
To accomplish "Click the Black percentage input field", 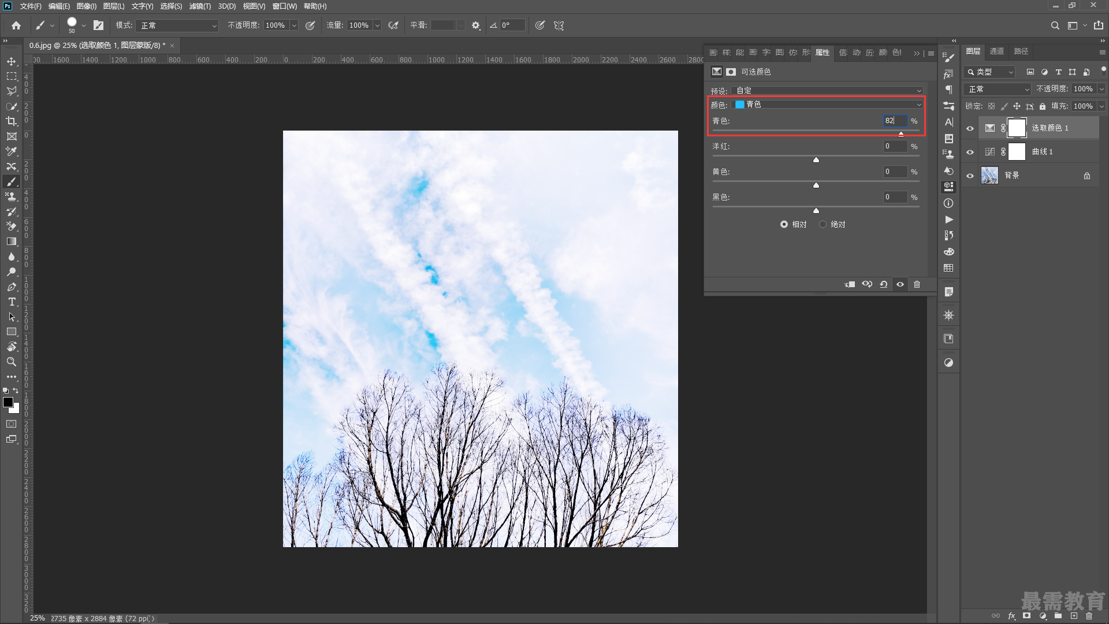I will click(895, 197).
